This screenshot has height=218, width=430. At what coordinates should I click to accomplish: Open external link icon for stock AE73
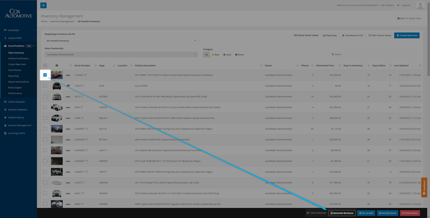81,96
